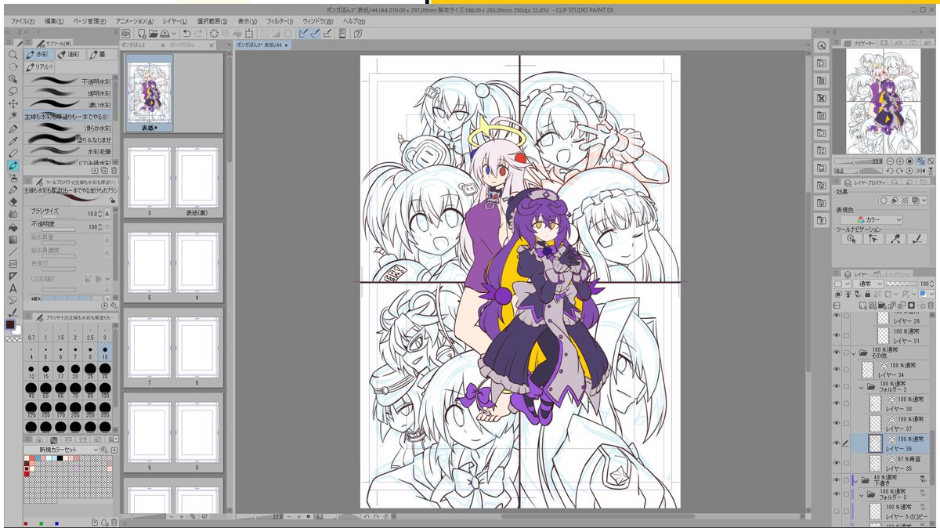The height and width of the screenshot is (528, 940).
Task: Click the CLIP STUDIO launcher icon in toolbar
Action: [125, 34]
